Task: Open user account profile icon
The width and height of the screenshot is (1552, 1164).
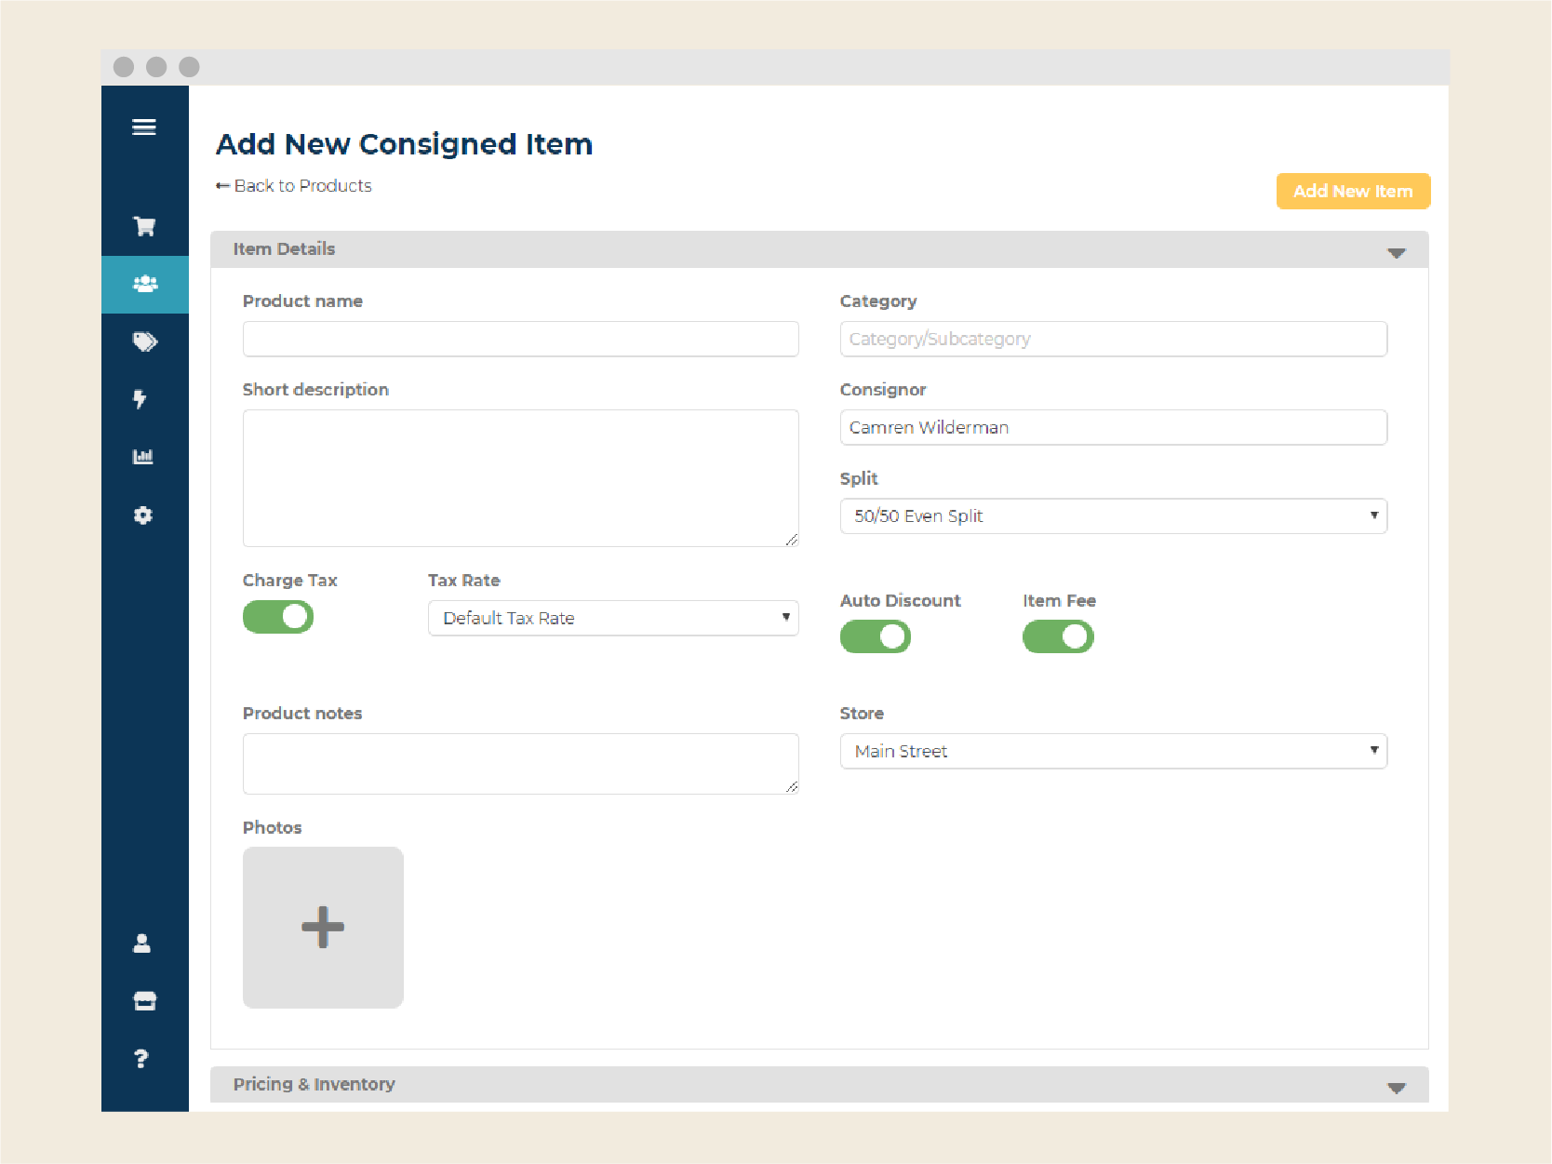Action: click(x=142, y=943)
